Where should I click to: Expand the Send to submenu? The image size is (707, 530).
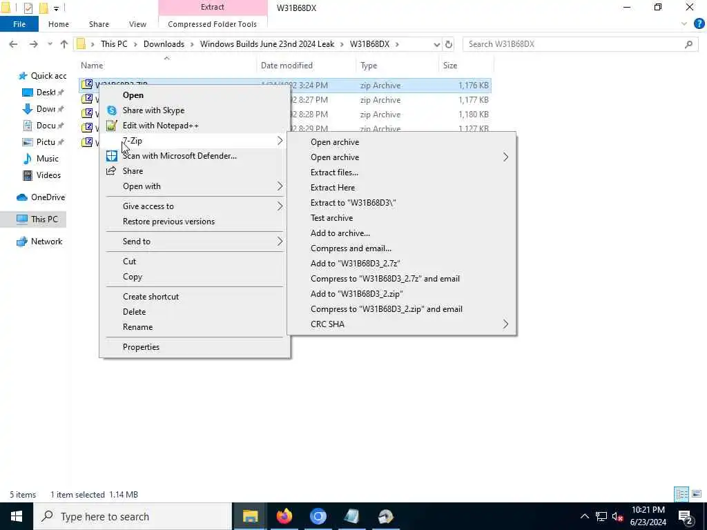[280, 242]
